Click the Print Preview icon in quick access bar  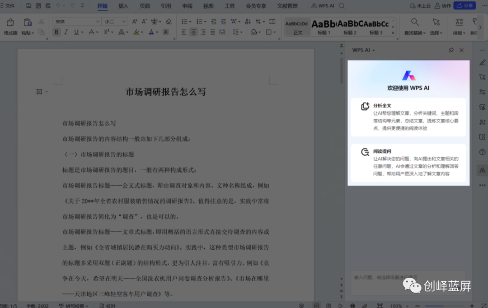pyautogui.click(x=48, y=5)
